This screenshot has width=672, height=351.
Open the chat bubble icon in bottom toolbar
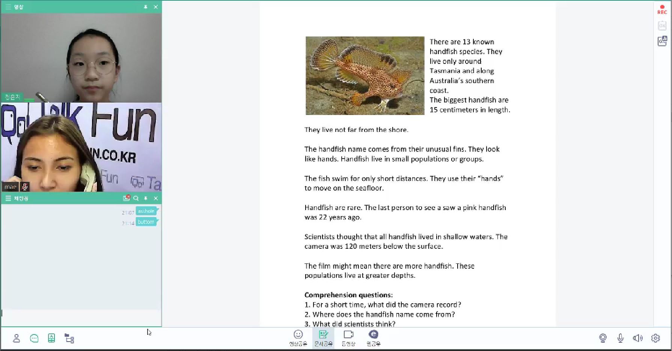click(x=34, y=338)
